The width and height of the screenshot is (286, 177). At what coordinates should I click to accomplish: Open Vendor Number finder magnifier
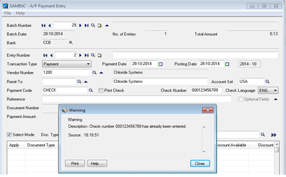coord(94,73)
